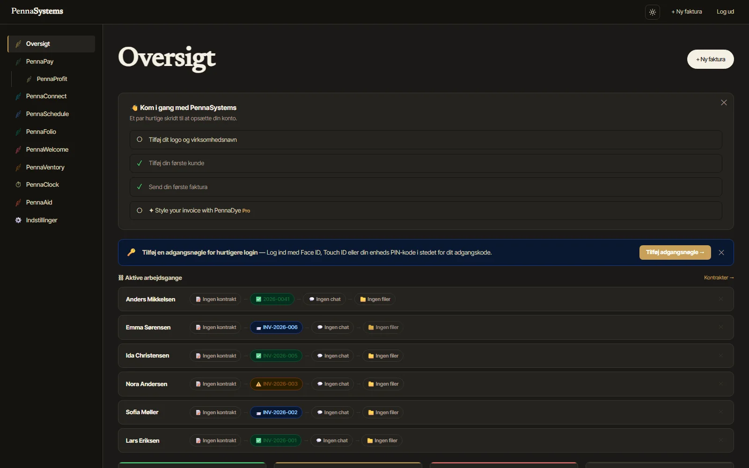Viewport: 749px width, 468px height.
Task: Follow the 'Kontrakter →' link
Action: tap(719, 278)
